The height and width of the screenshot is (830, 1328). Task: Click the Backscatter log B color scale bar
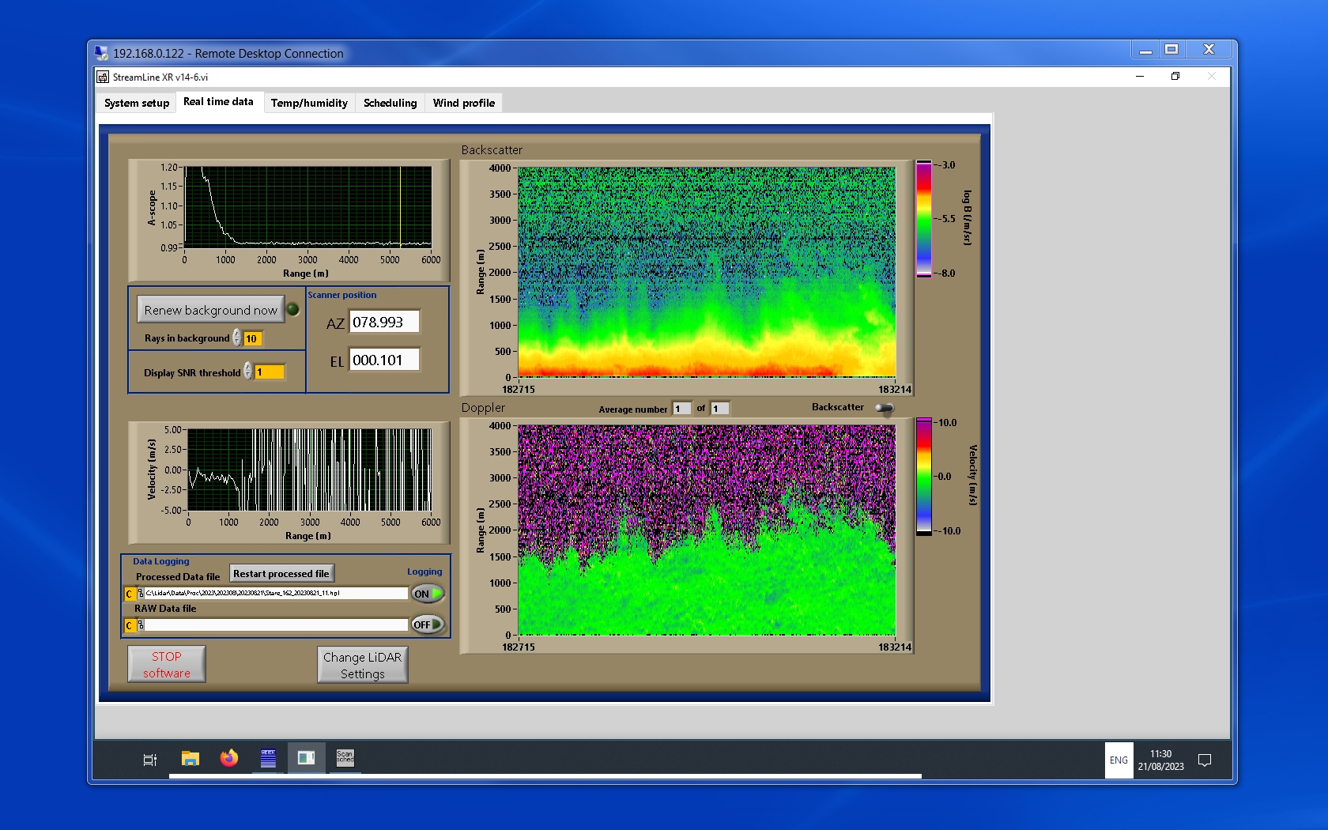point(923,219)
